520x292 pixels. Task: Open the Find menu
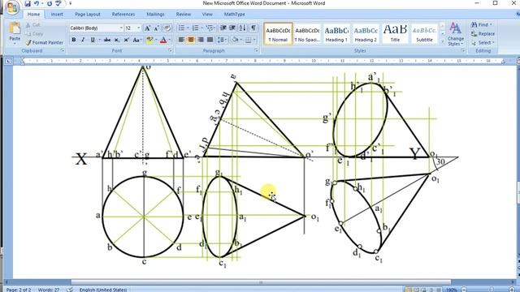coord(482,25)
